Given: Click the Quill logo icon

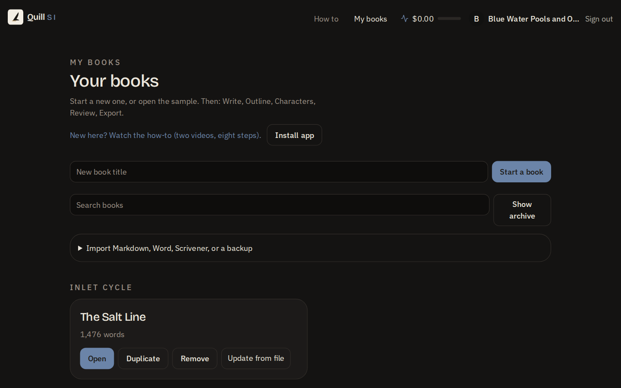Looking at the screenshot, I should click(16, 17).
